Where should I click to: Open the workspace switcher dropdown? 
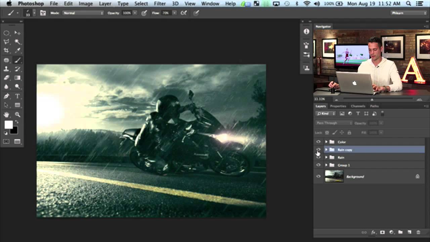point(409,13)
